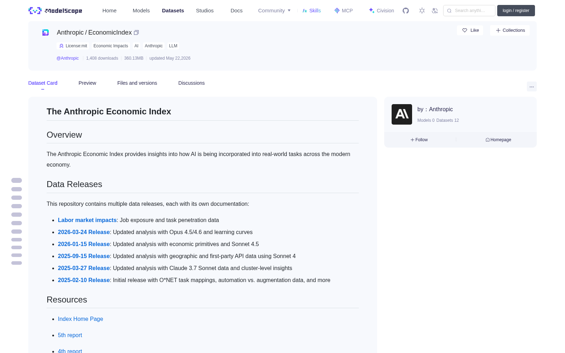Click the dataset cube icon beside Anthropic

[46, 32]
